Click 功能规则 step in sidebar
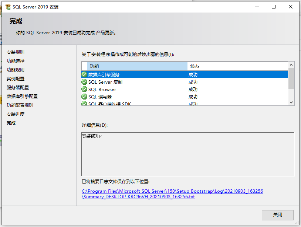 (x=16, y=70)
